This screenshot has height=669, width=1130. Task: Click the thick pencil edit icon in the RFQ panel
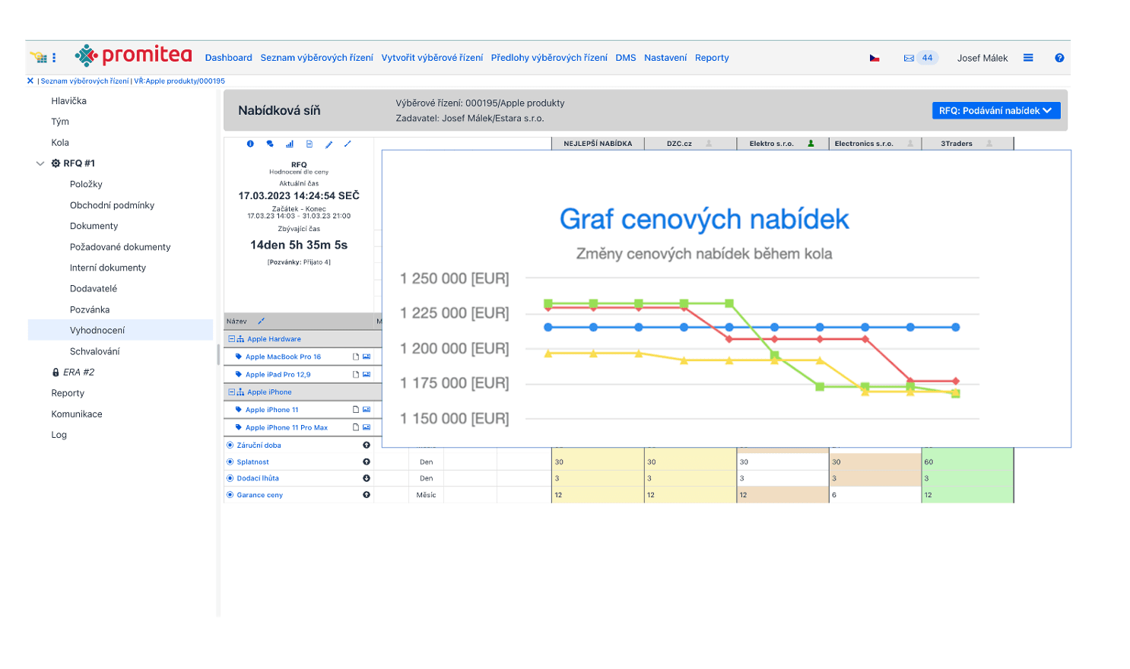point(329,144)
